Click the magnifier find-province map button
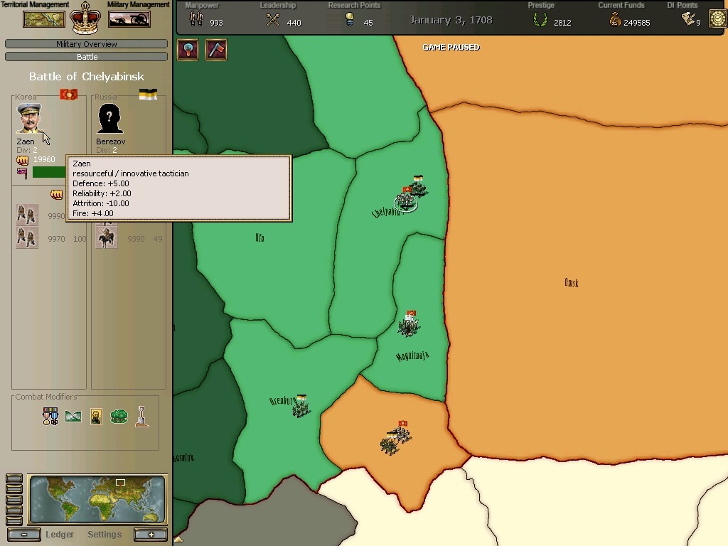The image size is (728, 546). [x=188, y=50]
